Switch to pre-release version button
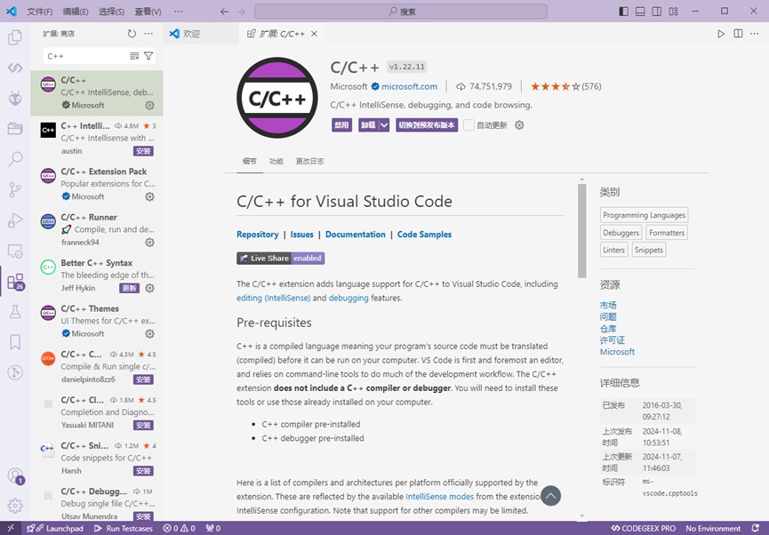Screen dimensions: 769x535 pos(427,125)
